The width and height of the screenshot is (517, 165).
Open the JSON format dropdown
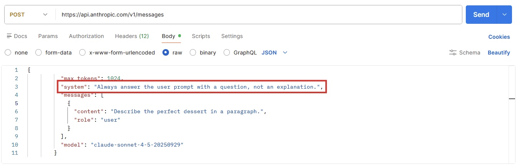tap(274, 53)
